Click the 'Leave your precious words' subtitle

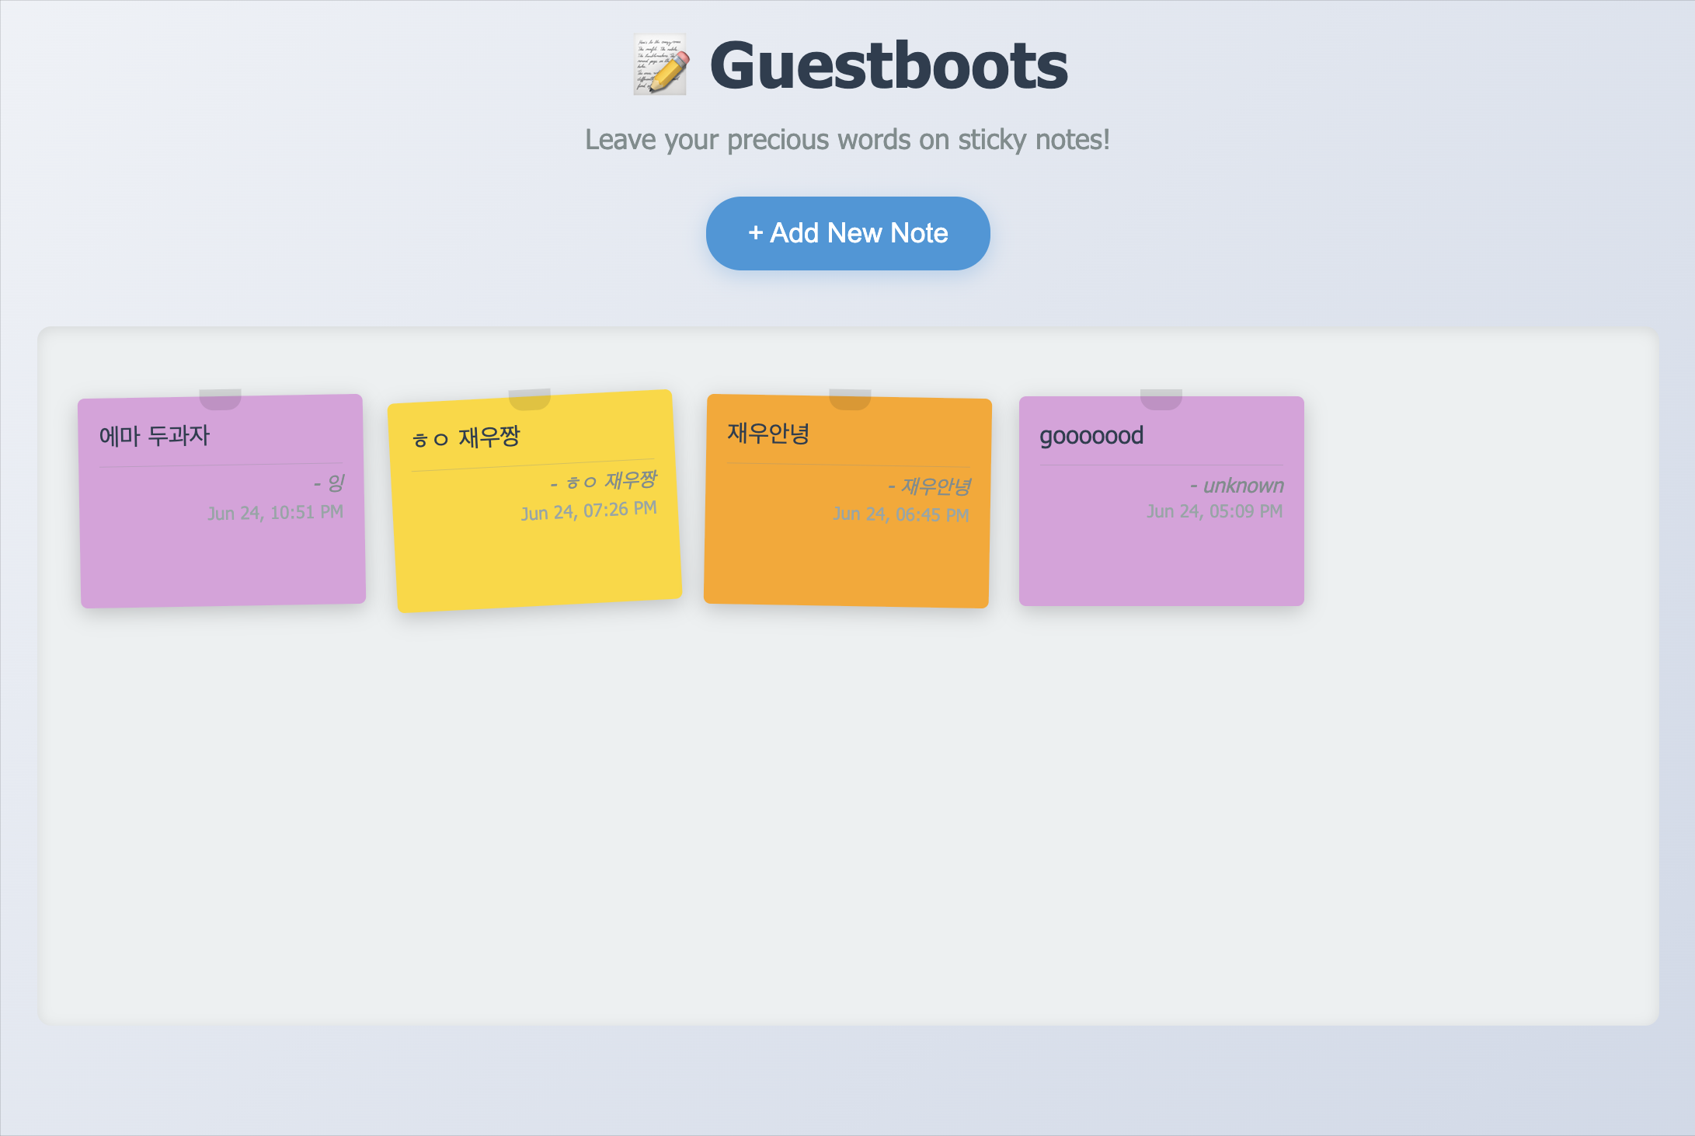pyautogui.click(x=847, y=140)
